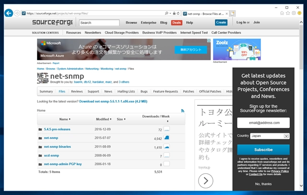Click the lock security icon in address bar
307x195 pixels.
[x=174, y=13]
